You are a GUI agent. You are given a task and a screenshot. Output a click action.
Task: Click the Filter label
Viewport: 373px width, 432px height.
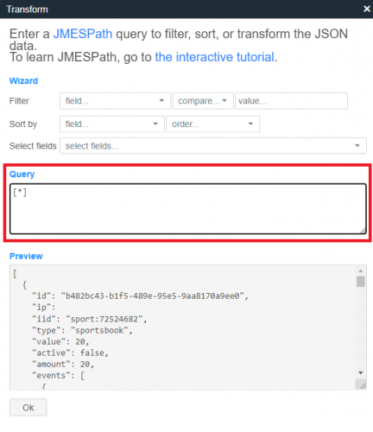click(19, 101)
